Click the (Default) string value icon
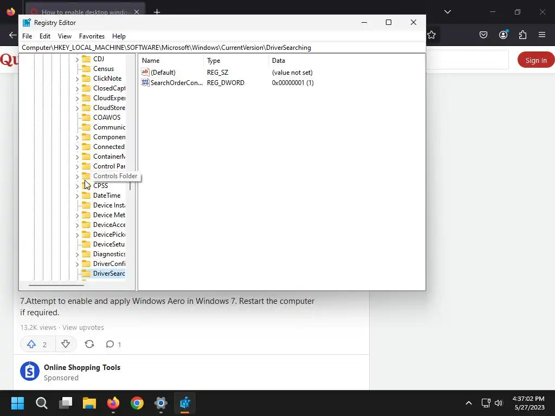 pyautogui.click(x=145, y=72)
